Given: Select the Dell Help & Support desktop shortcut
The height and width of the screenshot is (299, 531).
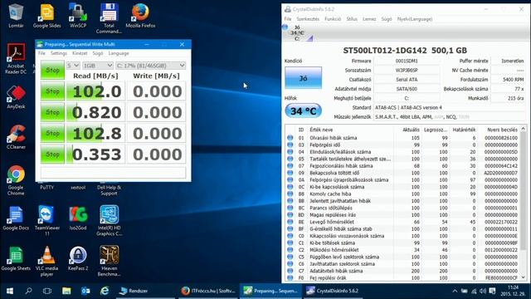Looking at the screenshot, I should (x=109, y=190).
